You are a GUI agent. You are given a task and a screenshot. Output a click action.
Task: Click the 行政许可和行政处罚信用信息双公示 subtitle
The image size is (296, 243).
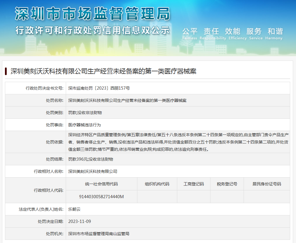coord(92,30)
